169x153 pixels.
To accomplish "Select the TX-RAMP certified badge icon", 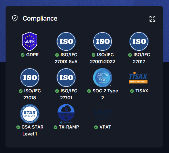I will click(66, 114).
